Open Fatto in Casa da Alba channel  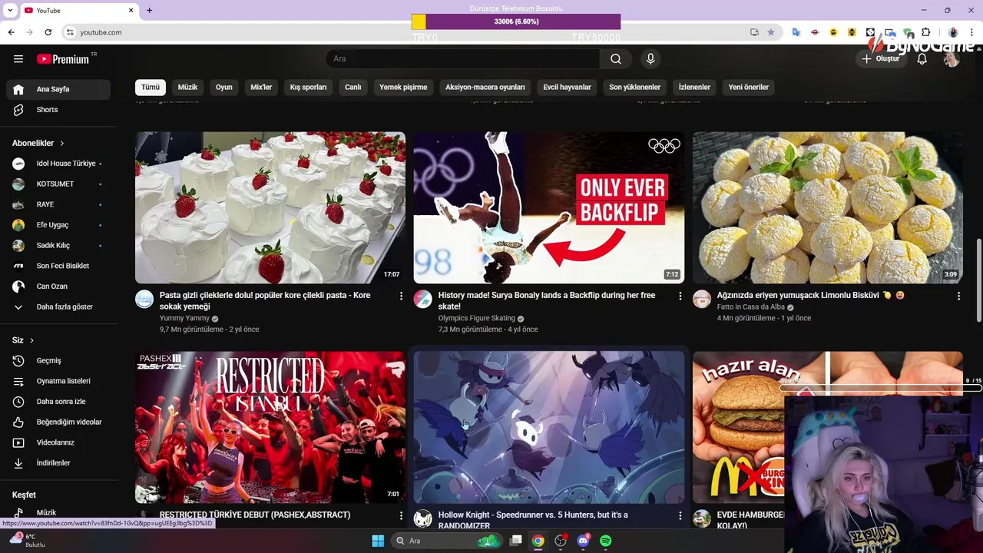point(751,307)
